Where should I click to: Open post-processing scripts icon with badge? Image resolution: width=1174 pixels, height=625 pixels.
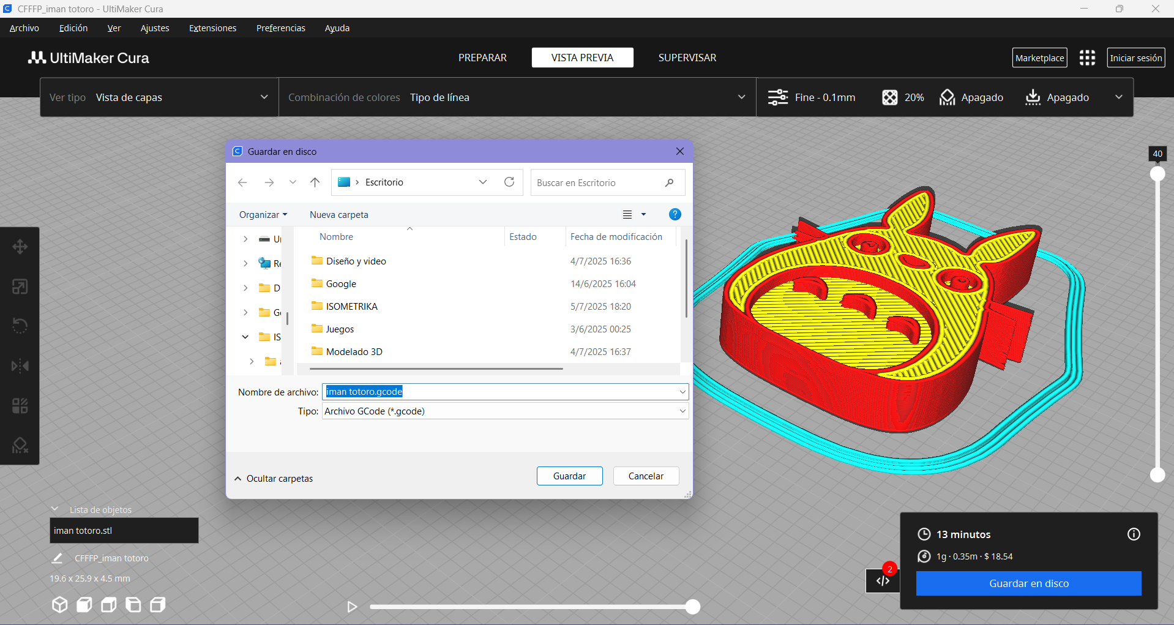[883, 580]
